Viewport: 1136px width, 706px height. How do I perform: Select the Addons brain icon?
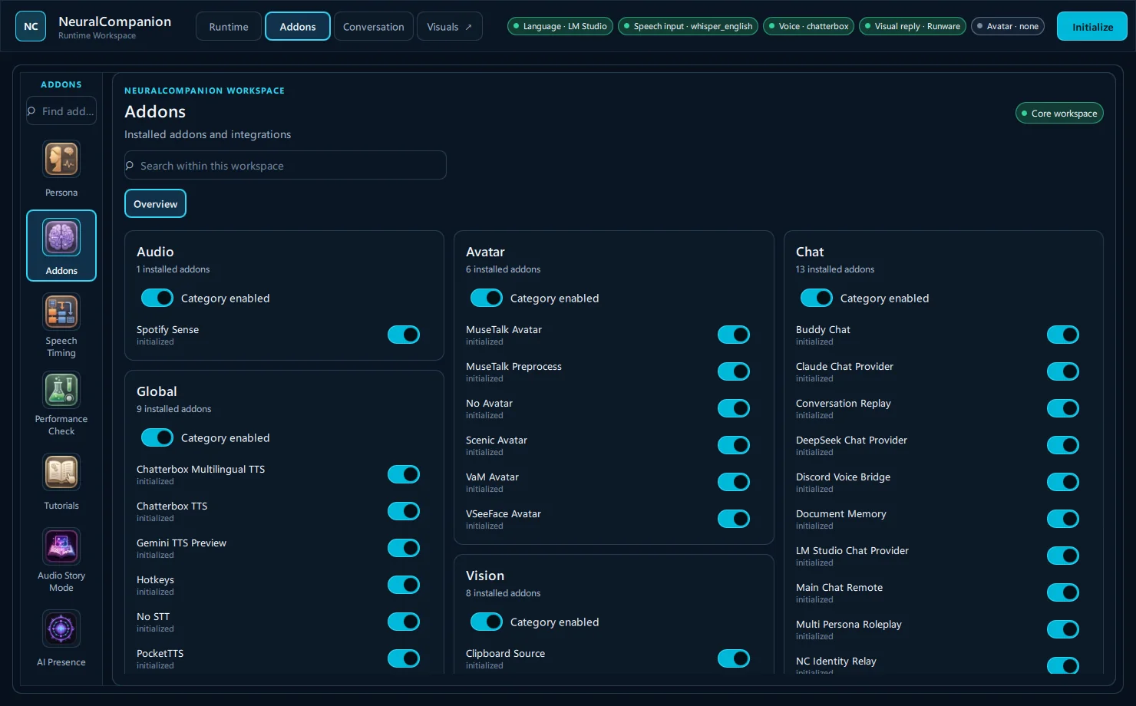click(61, 237)
